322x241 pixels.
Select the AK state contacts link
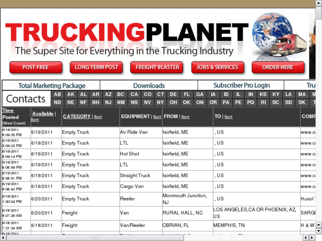(x=70, y=94)
